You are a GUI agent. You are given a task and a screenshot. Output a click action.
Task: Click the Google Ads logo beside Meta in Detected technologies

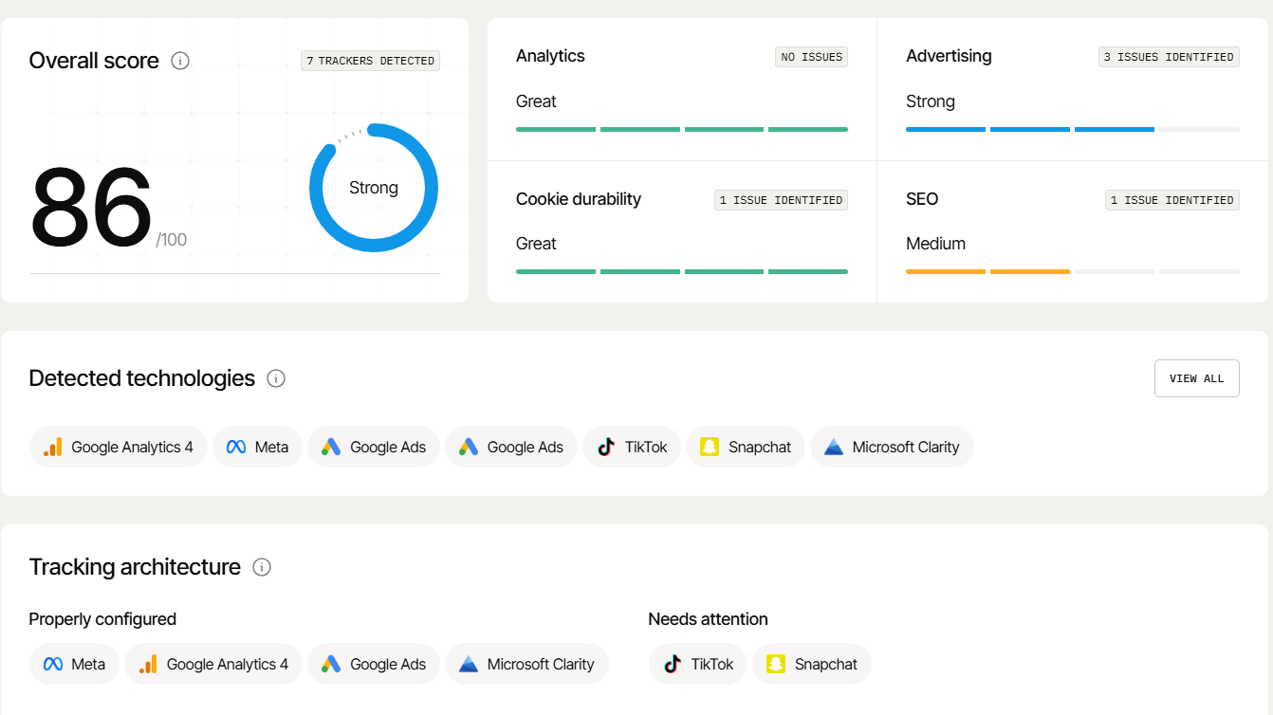(x=331, y=447)
